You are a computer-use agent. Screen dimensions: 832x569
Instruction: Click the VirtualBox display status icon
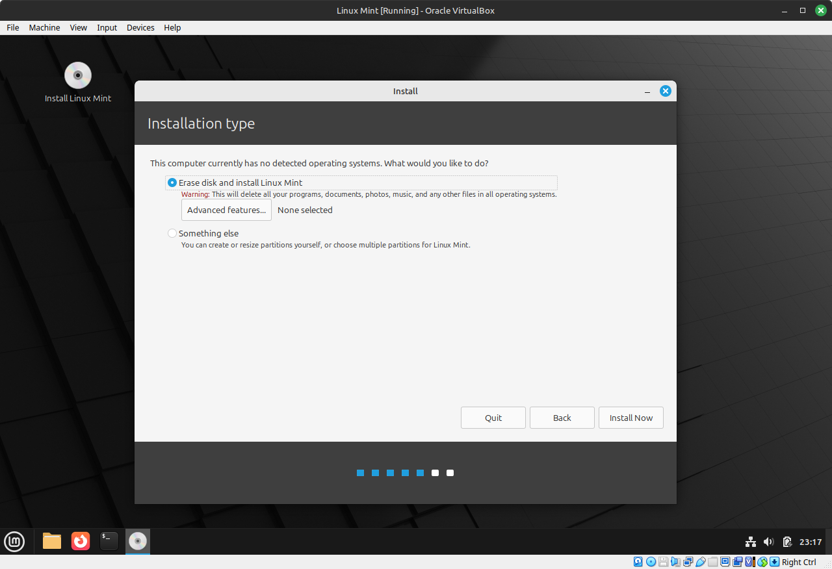(x=725, y=562)
